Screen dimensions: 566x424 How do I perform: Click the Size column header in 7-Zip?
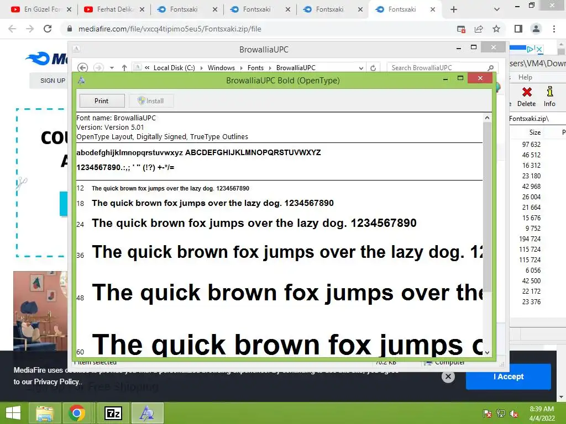pyautogui.click(x=534, y=132)
